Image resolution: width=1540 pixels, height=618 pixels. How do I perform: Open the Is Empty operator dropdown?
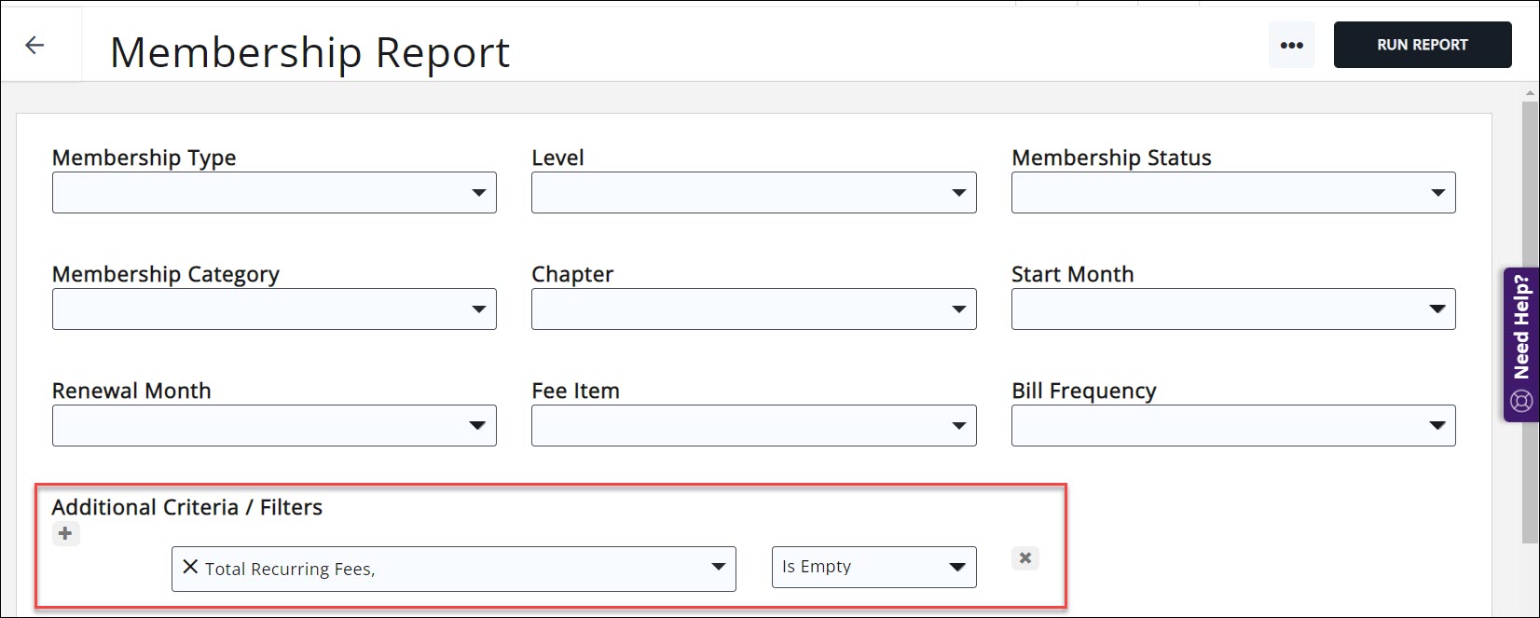pyautogui.click(x=873, y=568)
